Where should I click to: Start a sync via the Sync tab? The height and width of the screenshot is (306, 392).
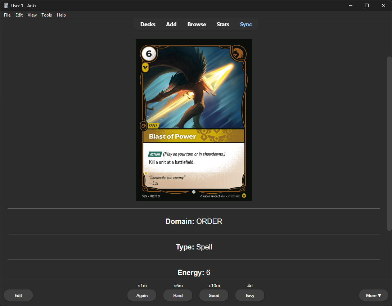[x=245, y=24]
